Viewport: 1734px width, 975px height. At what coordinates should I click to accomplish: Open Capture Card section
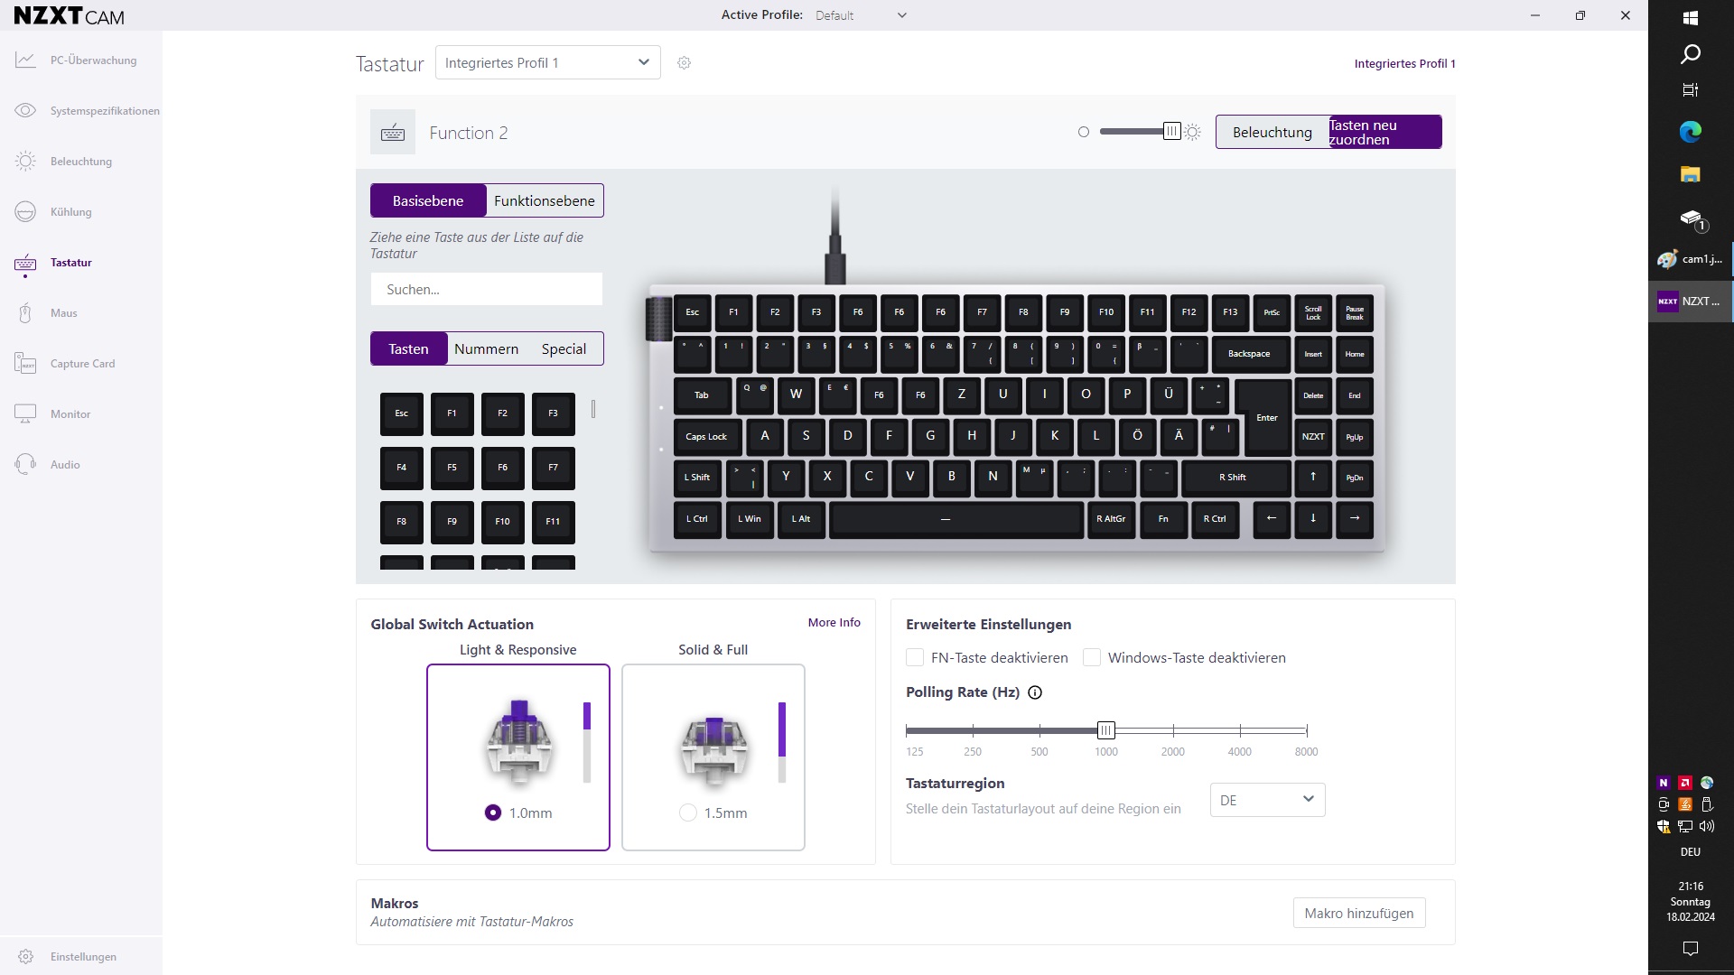(x=81, y=364)
